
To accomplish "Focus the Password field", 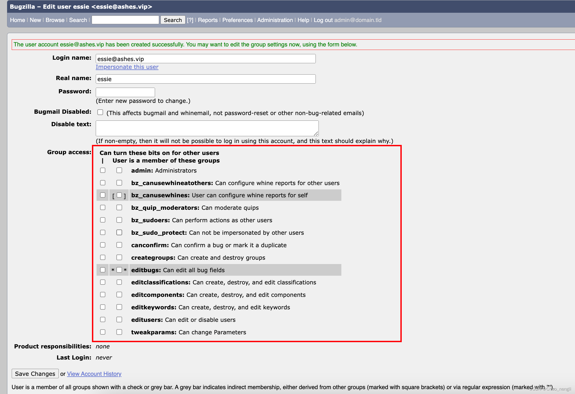I will (x=125, y=92).
